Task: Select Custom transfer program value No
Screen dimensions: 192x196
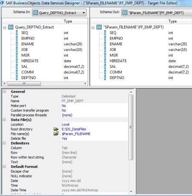Action: tap(94, 111)
